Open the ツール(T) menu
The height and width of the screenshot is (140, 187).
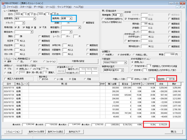(50, 7)
